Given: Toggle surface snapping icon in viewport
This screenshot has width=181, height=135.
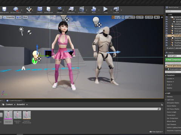Looking at the screenshot, I should tap(126, 17).
